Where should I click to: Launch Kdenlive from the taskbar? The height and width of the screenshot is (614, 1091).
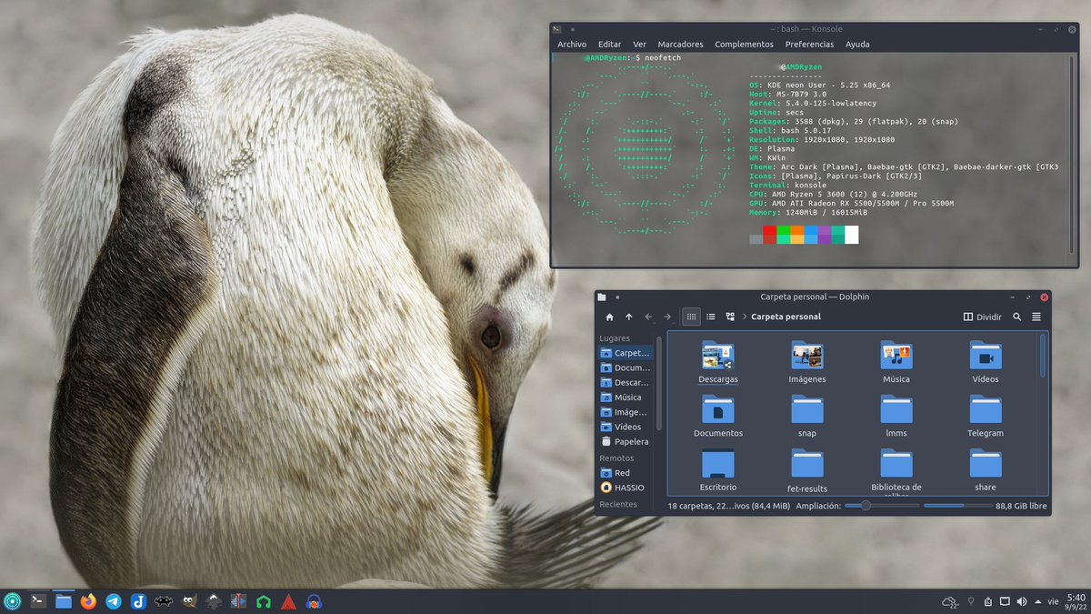tap(238, 600)
